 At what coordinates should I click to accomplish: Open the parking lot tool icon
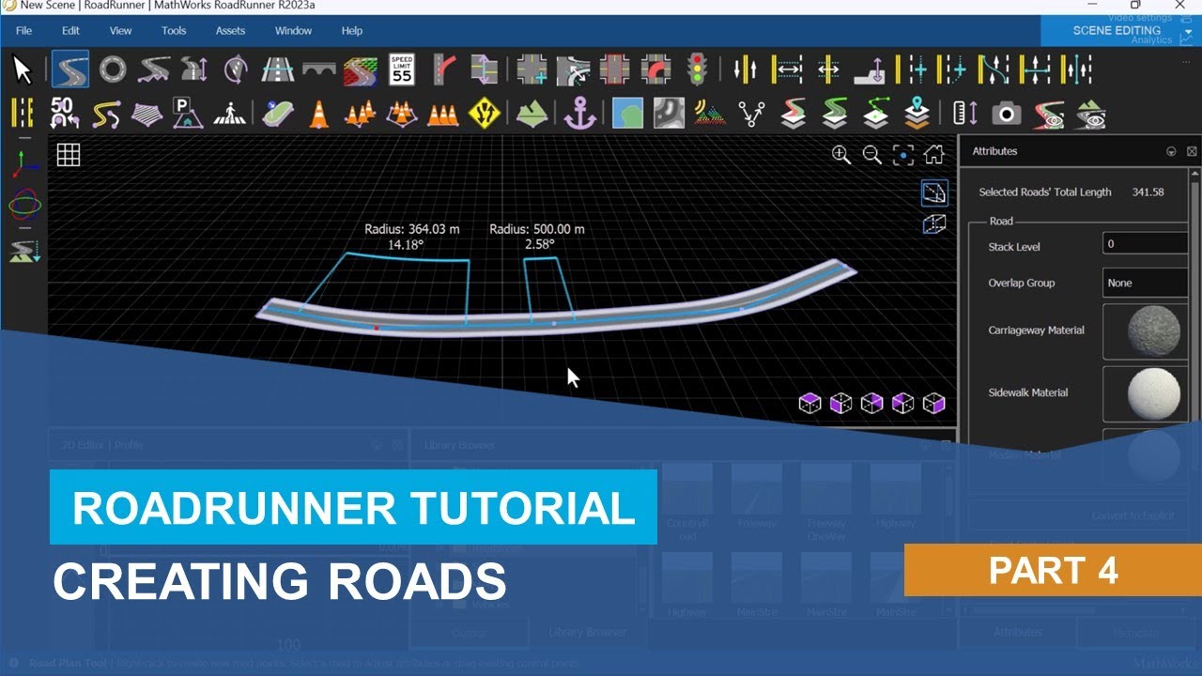(x=188, y=115)
